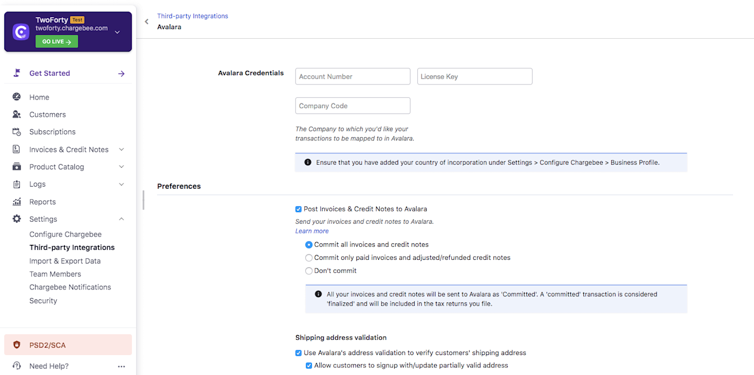Click the Company Code field
The height and width of the screenshot is (375, 754).
coord(353,105)
